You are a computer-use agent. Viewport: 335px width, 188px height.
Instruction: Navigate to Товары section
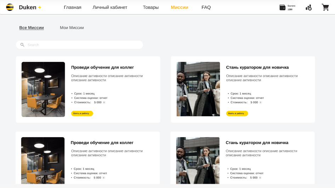[151, 7]
